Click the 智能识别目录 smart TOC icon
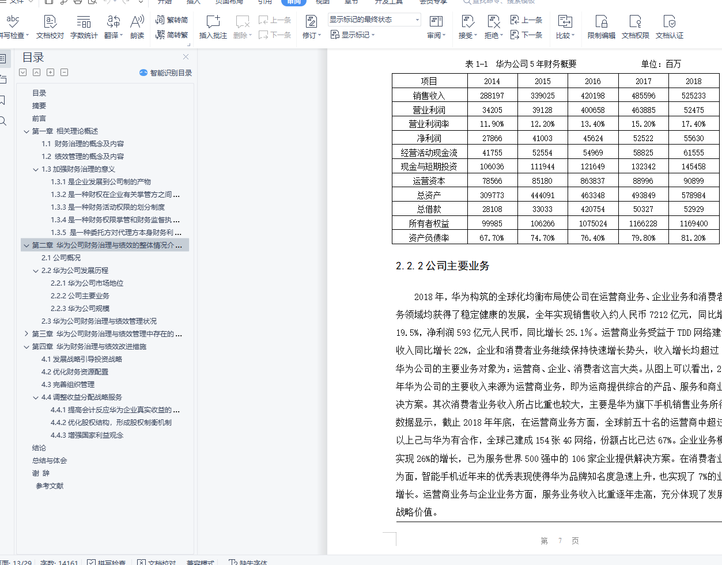The height and width of the screenshot is (565, 722). pos(143,73)
